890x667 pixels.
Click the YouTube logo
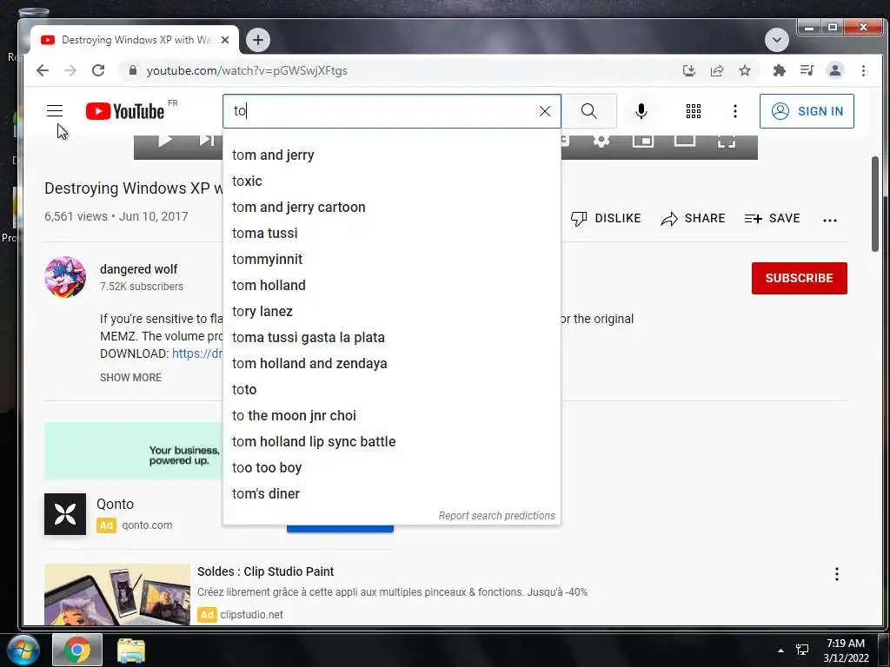click(x=125, y=111)
